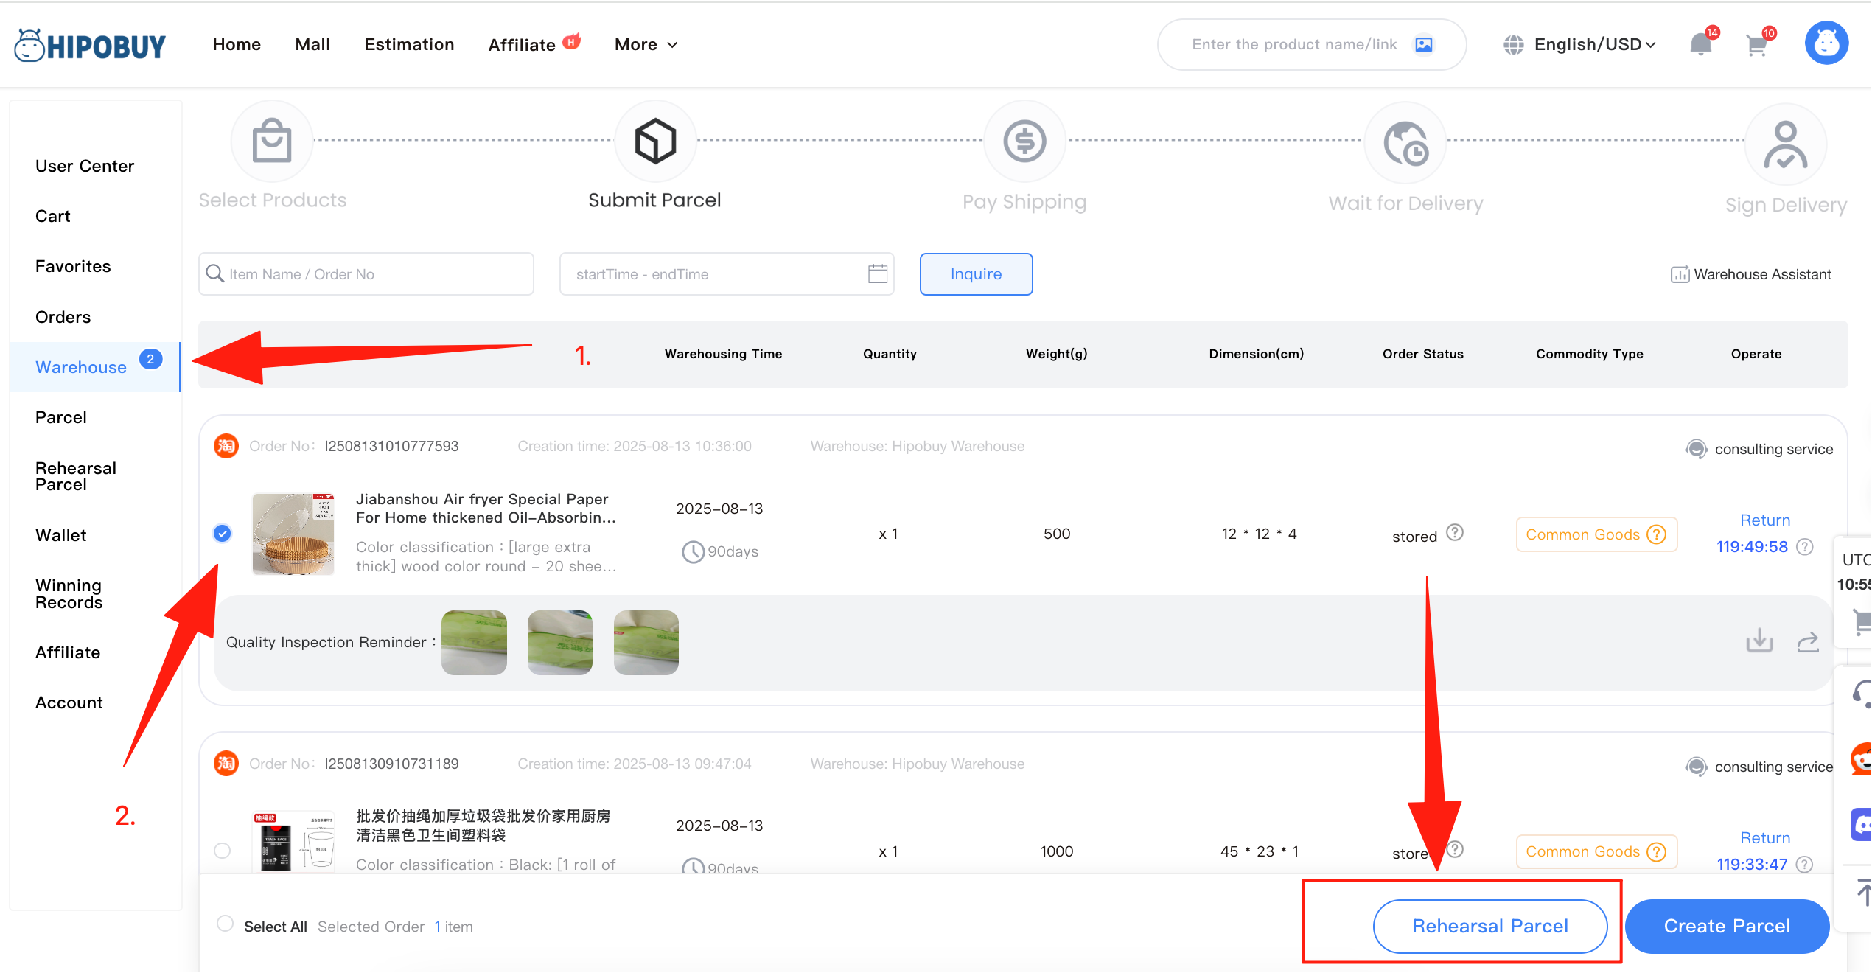The height and width of the screenshot is (973, 1872).
Task: Open Cart in the sidebar
Action: [x=52, y=216]
